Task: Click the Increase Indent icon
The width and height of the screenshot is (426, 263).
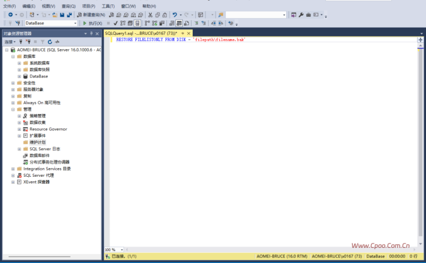Action: click(x=221, y=23)
